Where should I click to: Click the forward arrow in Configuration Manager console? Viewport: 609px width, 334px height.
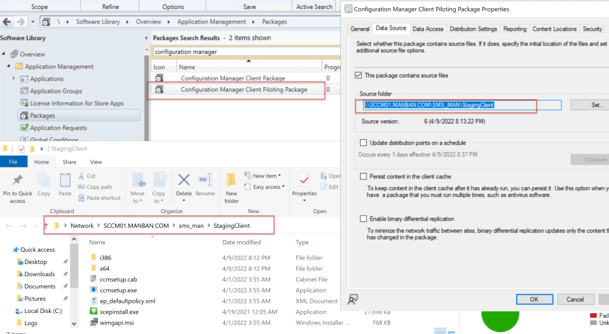[x=21, y=22]
